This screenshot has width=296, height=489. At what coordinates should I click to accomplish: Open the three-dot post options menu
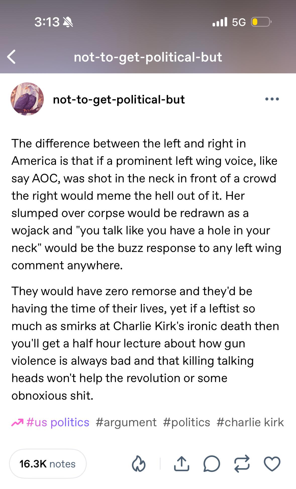272,99
